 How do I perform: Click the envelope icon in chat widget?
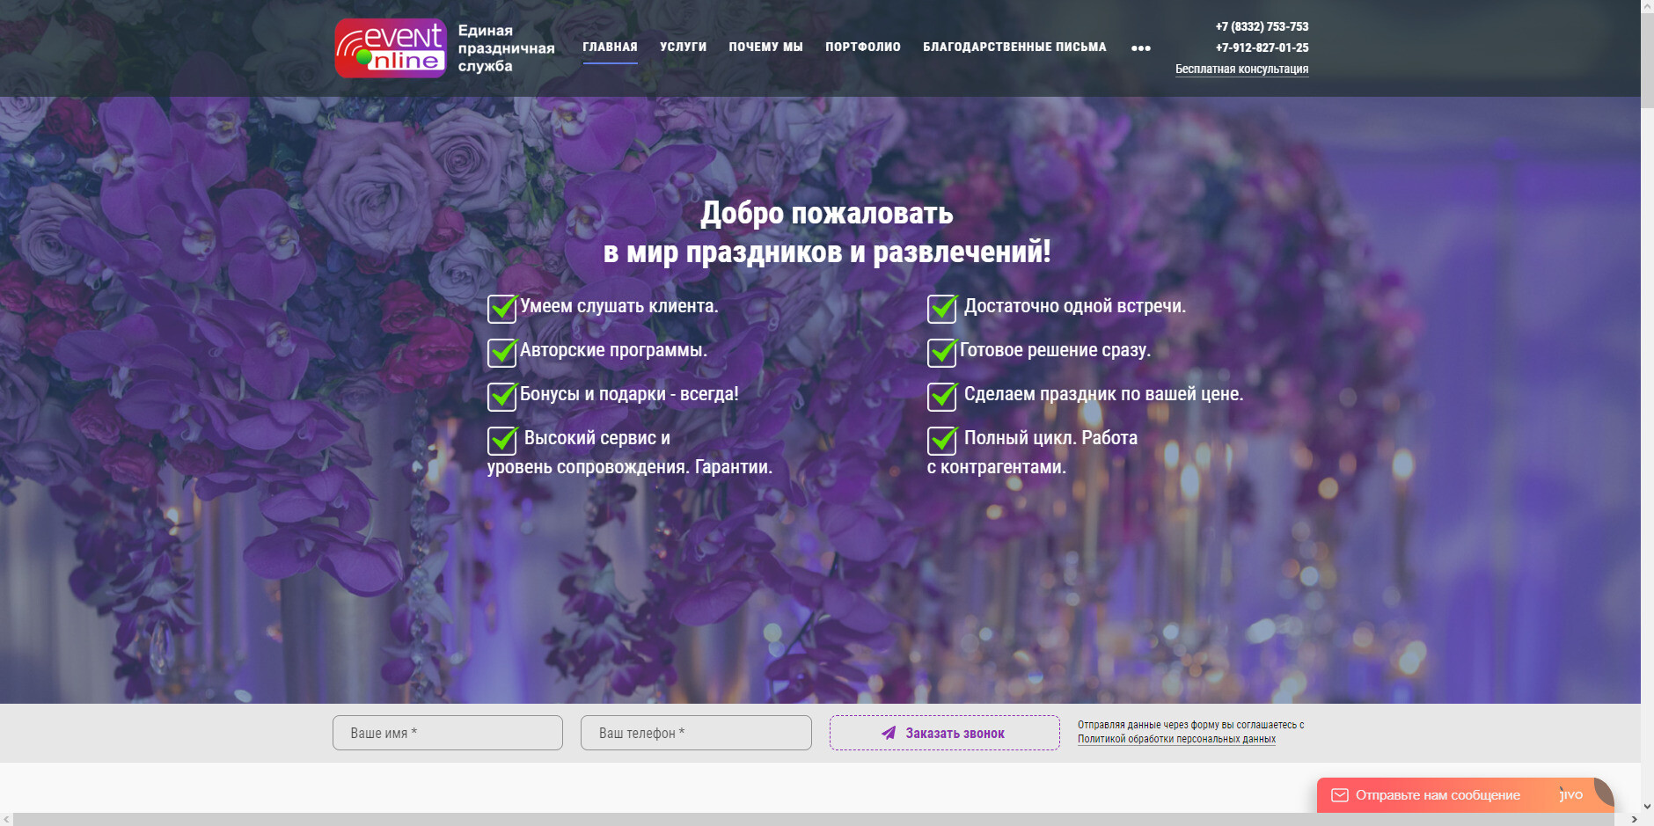(1340, 795)
